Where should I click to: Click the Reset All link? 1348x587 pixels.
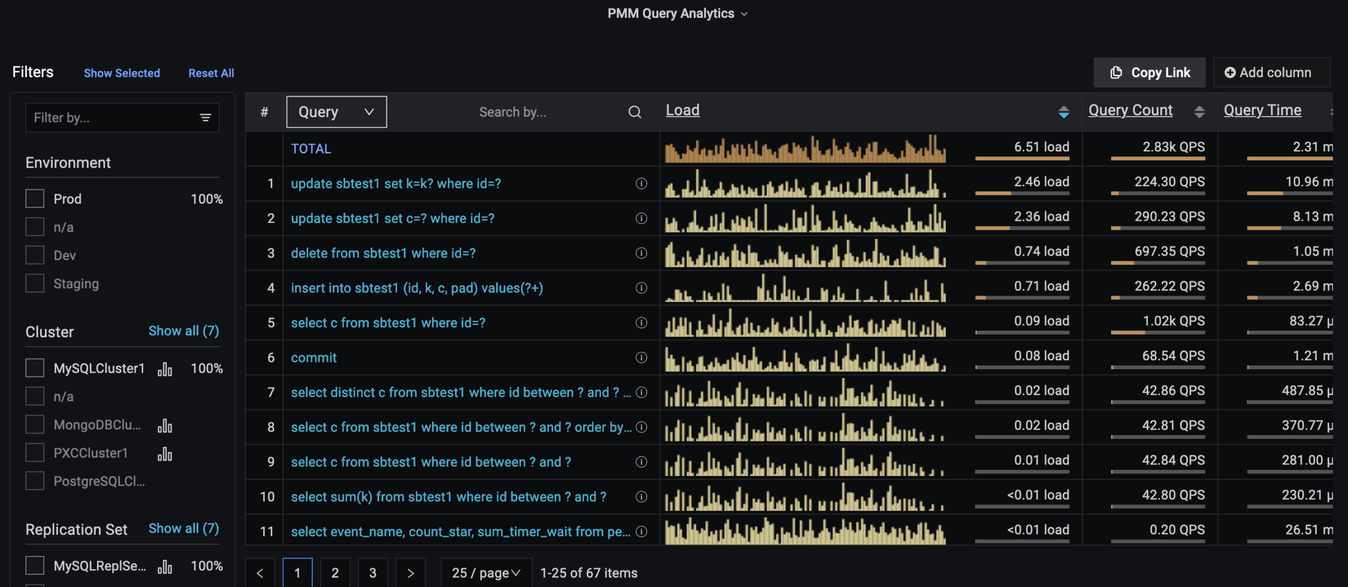click(x=211, y=73)
